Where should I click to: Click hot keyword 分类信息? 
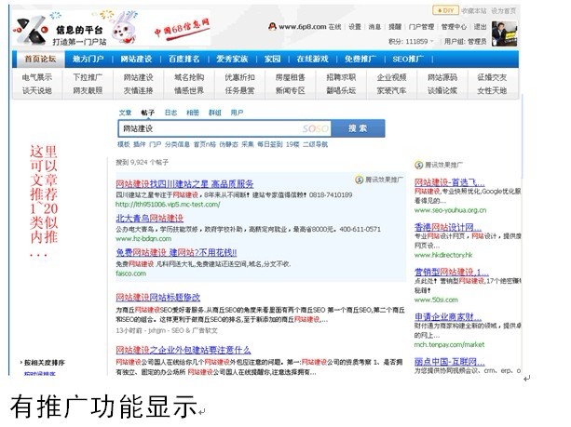[x=177, y=144]
